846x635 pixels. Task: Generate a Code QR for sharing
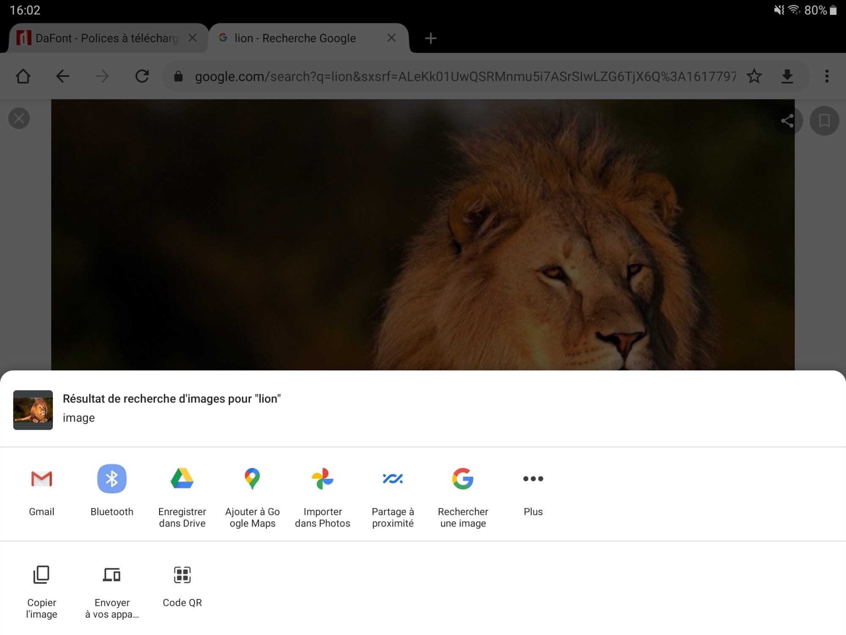point(182,575)
